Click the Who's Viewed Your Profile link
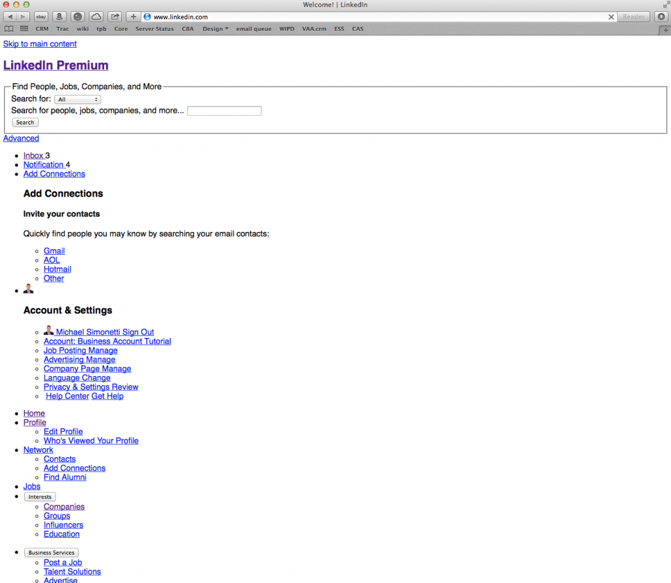Image resolution: width=671 pixels, height=583 pixels. [91, 441]
